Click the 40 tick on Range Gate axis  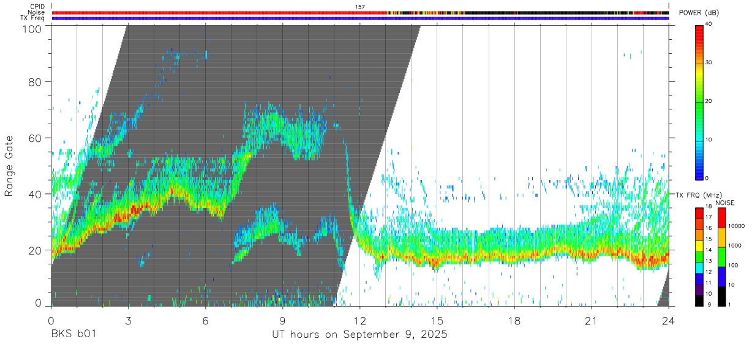tap(36, 194)
